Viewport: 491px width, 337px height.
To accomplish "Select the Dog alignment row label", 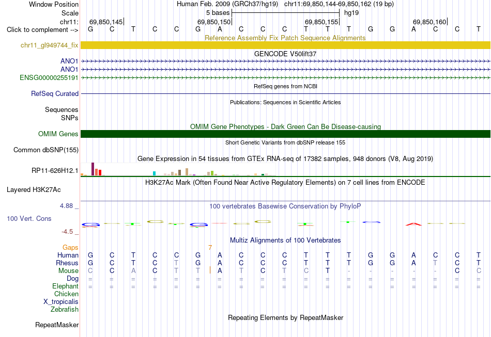I will [x=72, y=279].
